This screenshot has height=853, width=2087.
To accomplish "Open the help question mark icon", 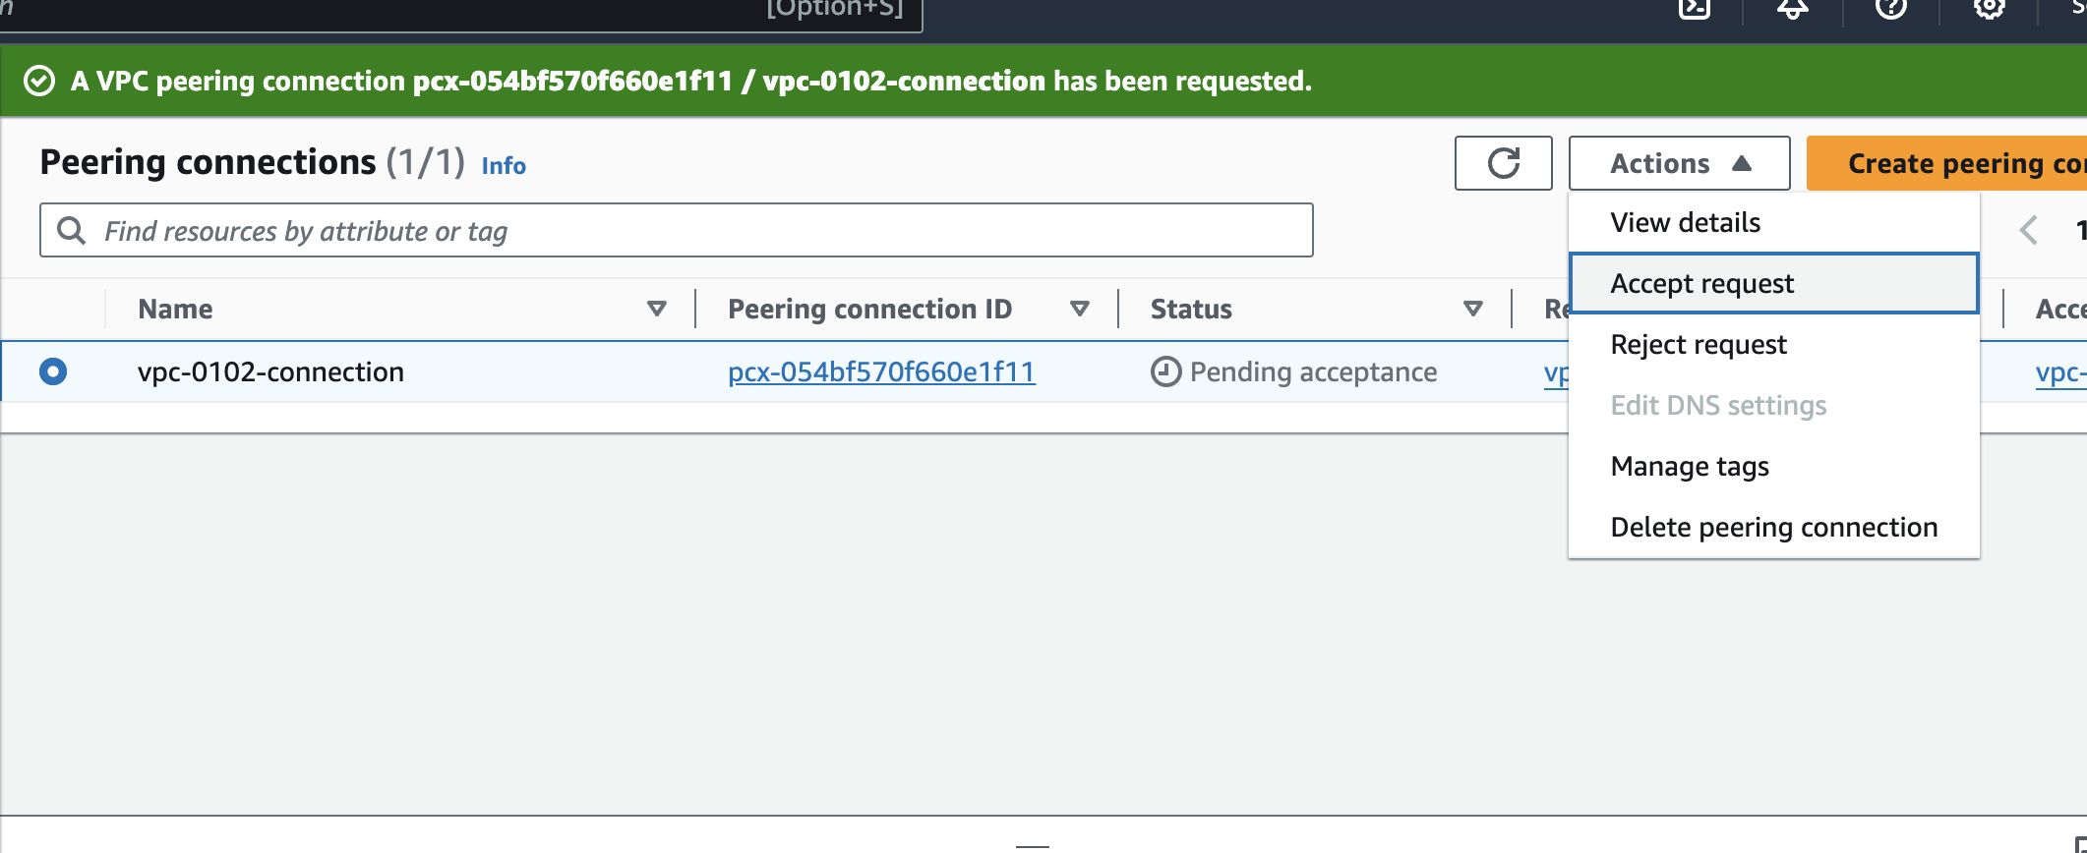I will tap(1890, 9).
